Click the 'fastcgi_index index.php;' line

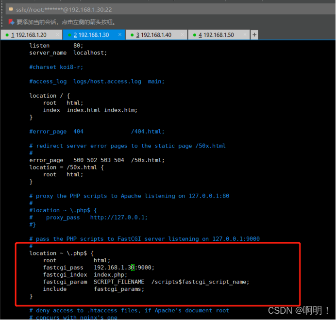point(85,275)
